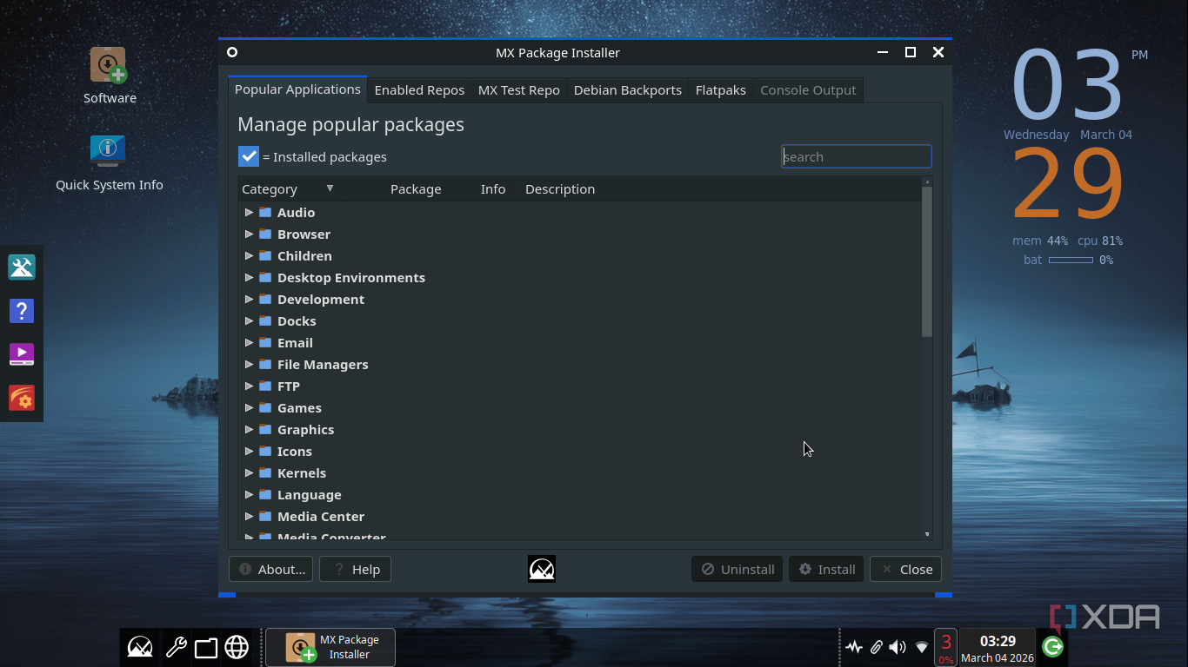Expand the Desktop Environments category
The height and width of the screenshot is (667, 1188).
(249, 277)
